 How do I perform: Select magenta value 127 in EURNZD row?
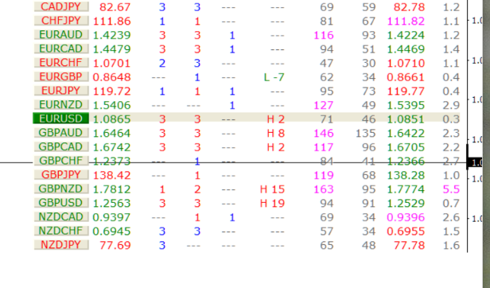pyautogui.click(x=324, y=105)
